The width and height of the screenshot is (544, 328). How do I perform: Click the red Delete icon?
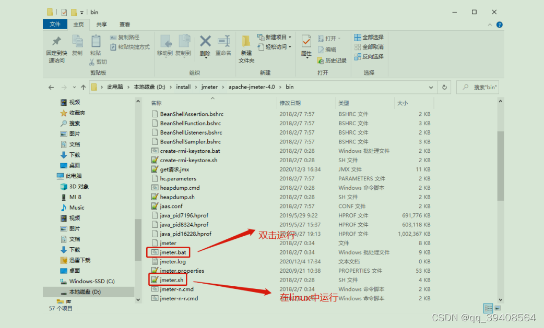coord(205,41)
